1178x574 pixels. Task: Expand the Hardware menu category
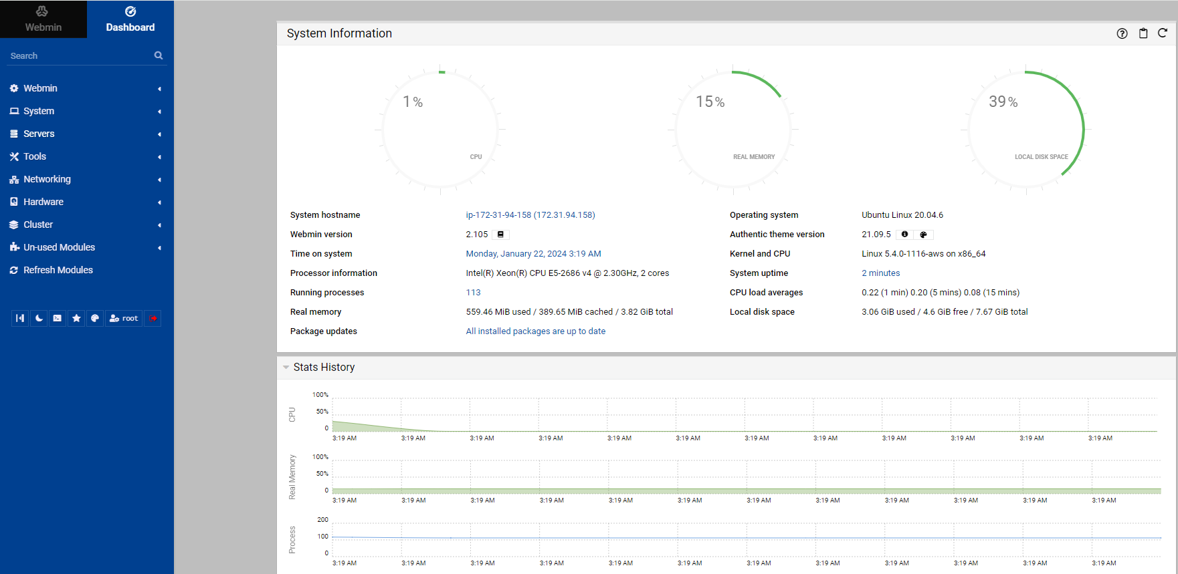87,202
